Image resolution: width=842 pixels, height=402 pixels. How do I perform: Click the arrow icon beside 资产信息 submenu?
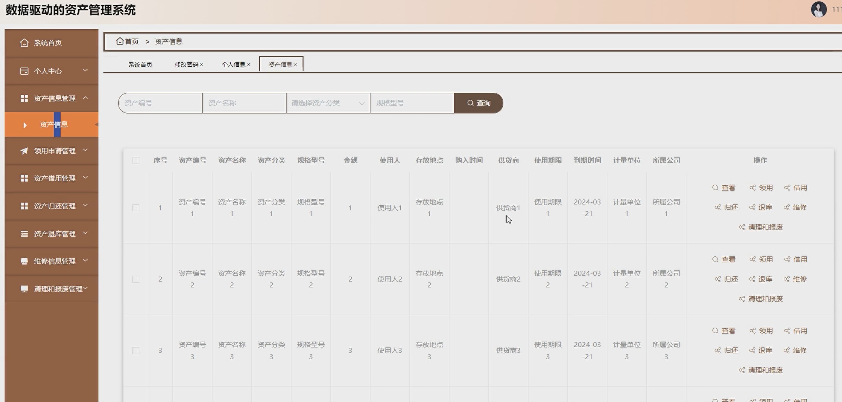click(x=25, y=125)
